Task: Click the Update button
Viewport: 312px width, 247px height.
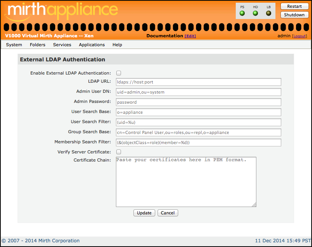Action: pos(144,213)
